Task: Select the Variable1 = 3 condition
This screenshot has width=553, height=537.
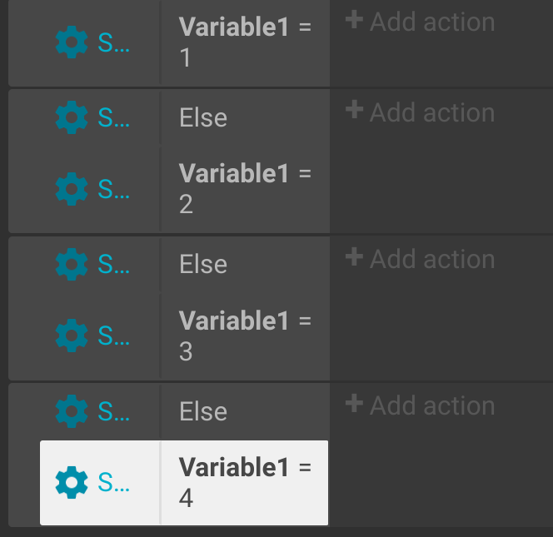Action: tap(246, 336)
